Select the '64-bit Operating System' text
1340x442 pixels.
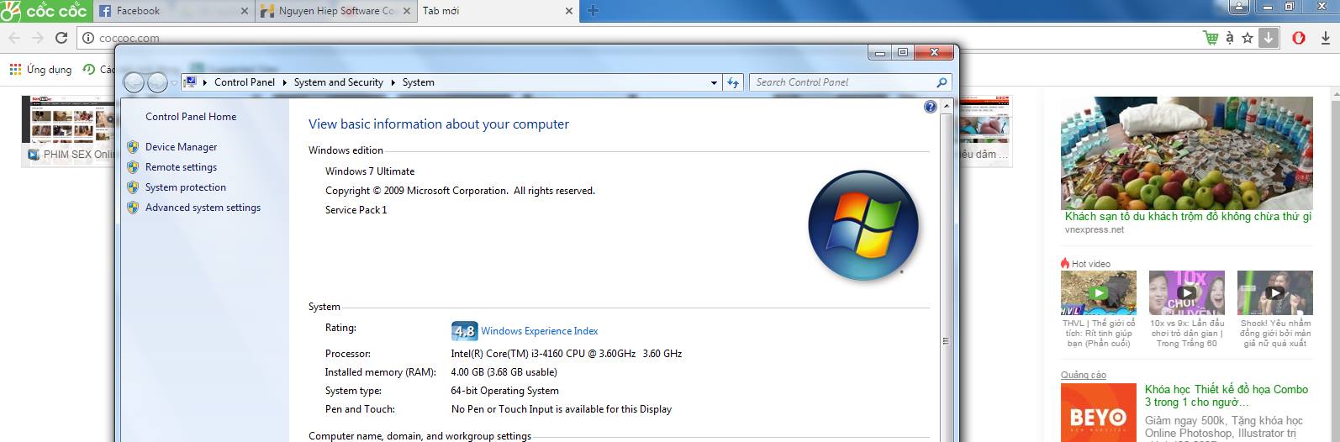pyautogui.click(x=504, y=391)
